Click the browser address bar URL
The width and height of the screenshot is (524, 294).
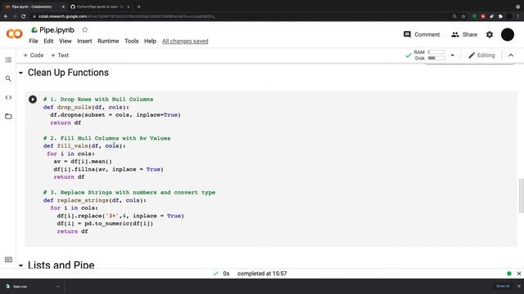[x=127, y=16]
